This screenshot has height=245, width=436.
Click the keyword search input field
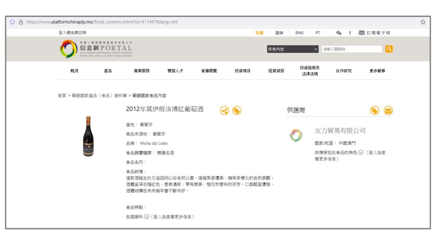click(x=352, y=49)
